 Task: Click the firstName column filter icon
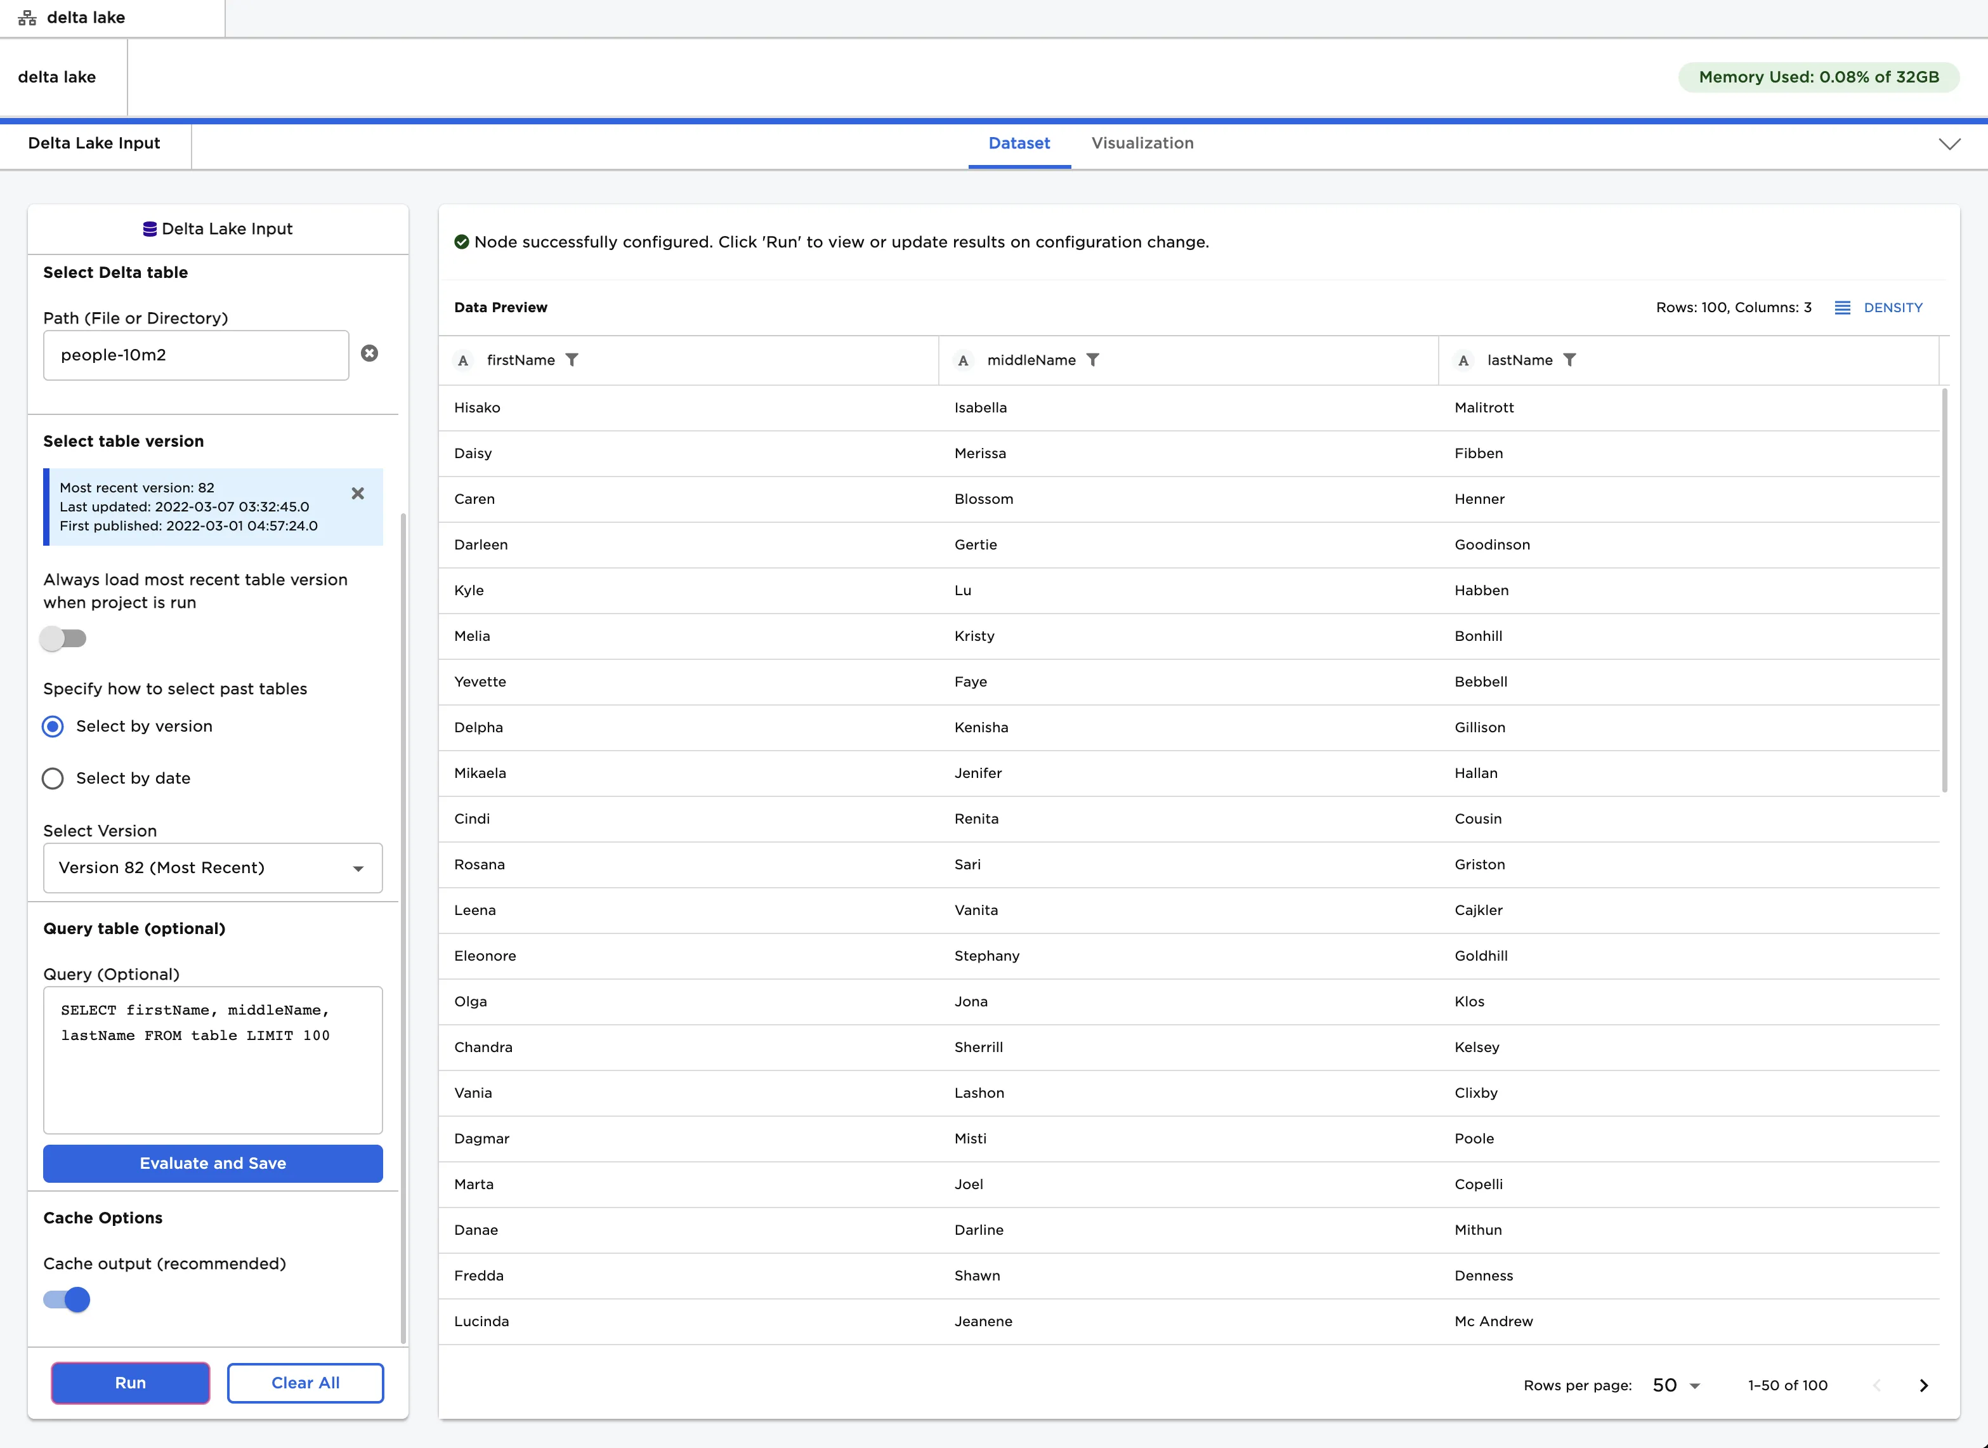click(572, 360)
